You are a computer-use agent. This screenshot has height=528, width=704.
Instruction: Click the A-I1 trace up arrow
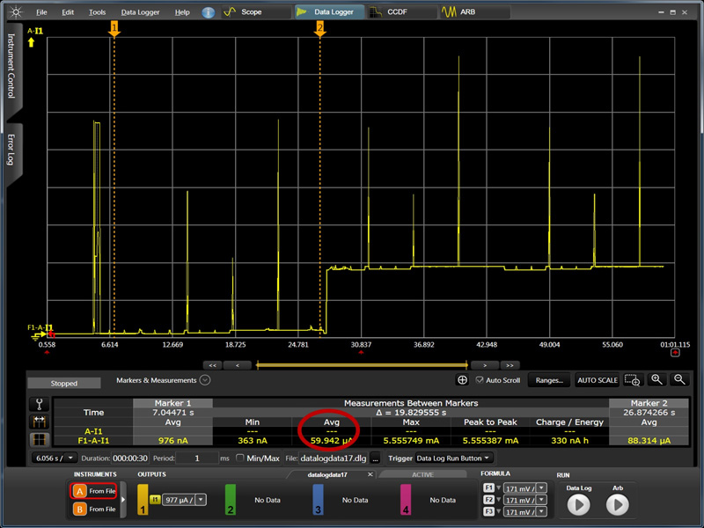click(x=31, y=42)
